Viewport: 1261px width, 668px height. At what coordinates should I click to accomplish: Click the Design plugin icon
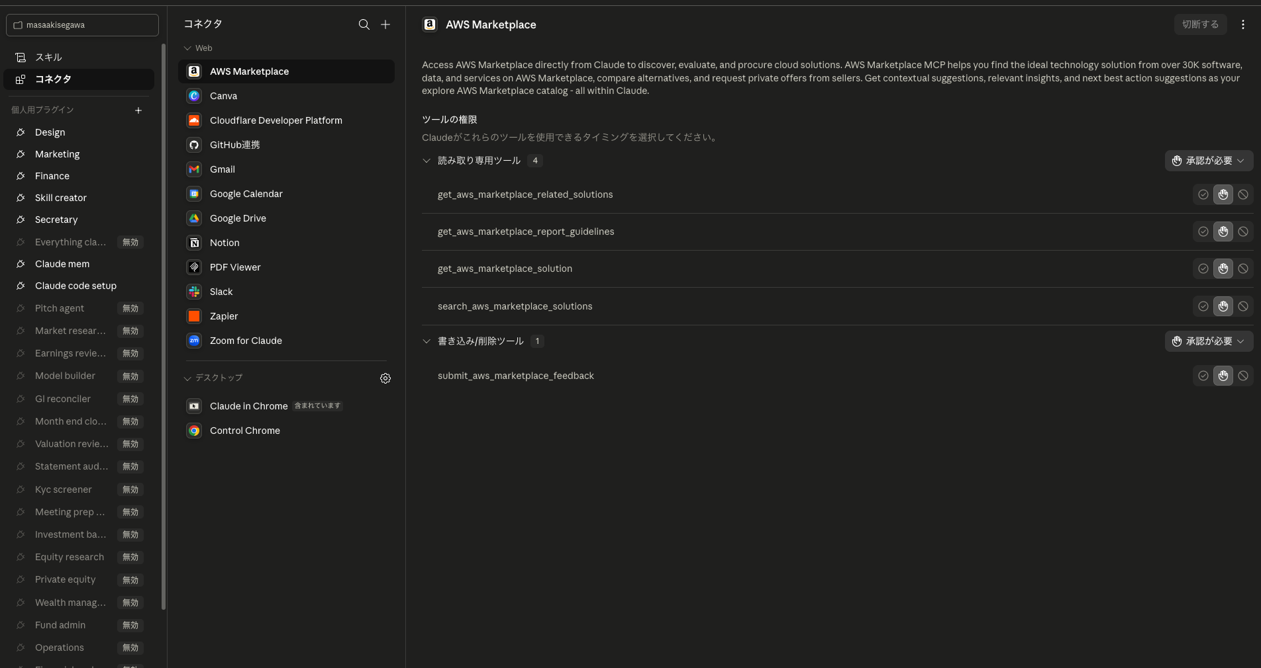21,132
